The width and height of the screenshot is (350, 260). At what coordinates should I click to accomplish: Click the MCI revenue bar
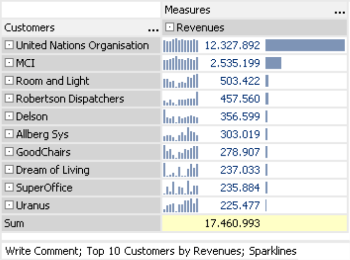274,63
